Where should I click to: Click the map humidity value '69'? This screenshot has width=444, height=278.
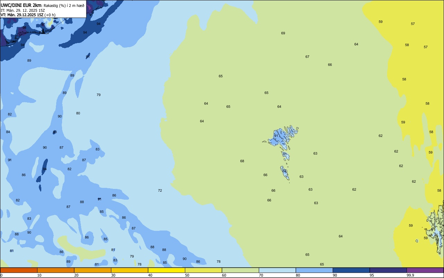[283, 33]
